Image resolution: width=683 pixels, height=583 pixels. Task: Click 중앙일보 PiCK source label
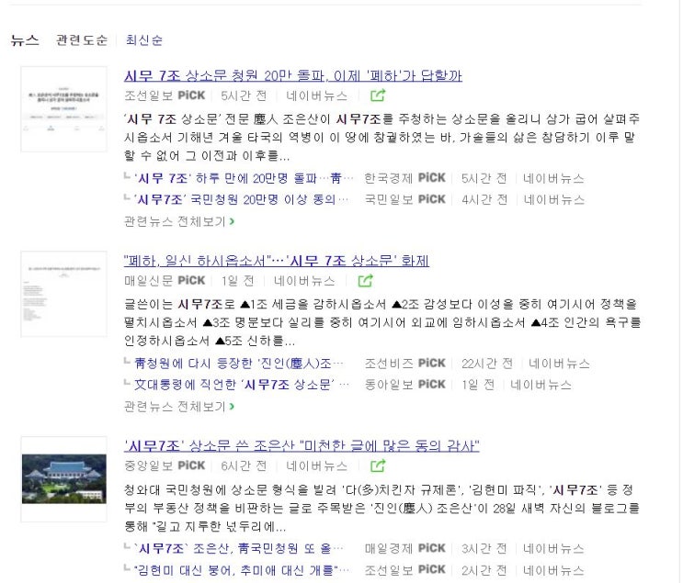(x=165, y=466)
